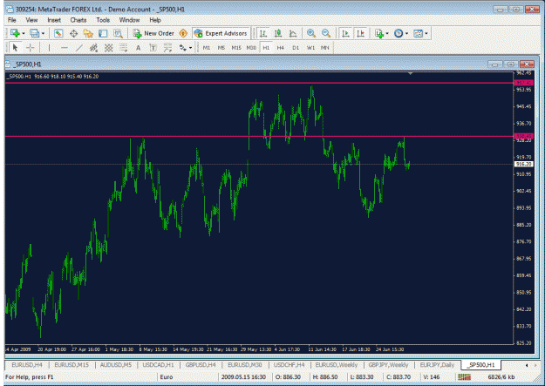
Task: Open the Market Watch panel icon
Action: [x=58, y=33]
